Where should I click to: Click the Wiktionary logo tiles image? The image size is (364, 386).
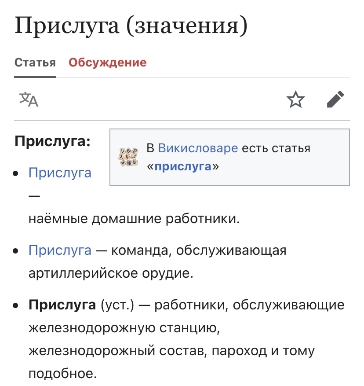tap(128, 157)
